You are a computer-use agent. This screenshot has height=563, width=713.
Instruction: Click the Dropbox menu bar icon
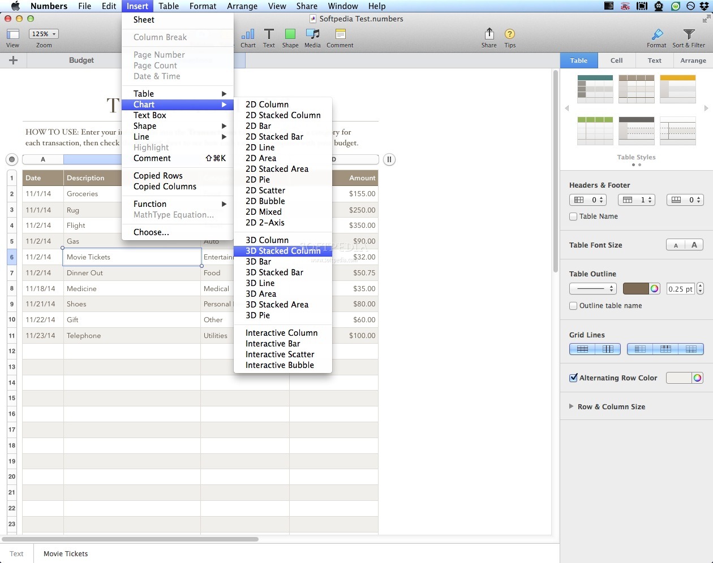tap(704, 6)
